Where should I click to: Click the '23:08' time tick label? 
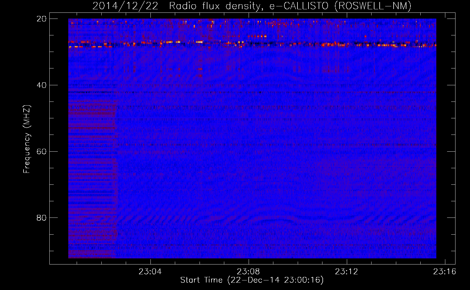click(x=248, y=272)
